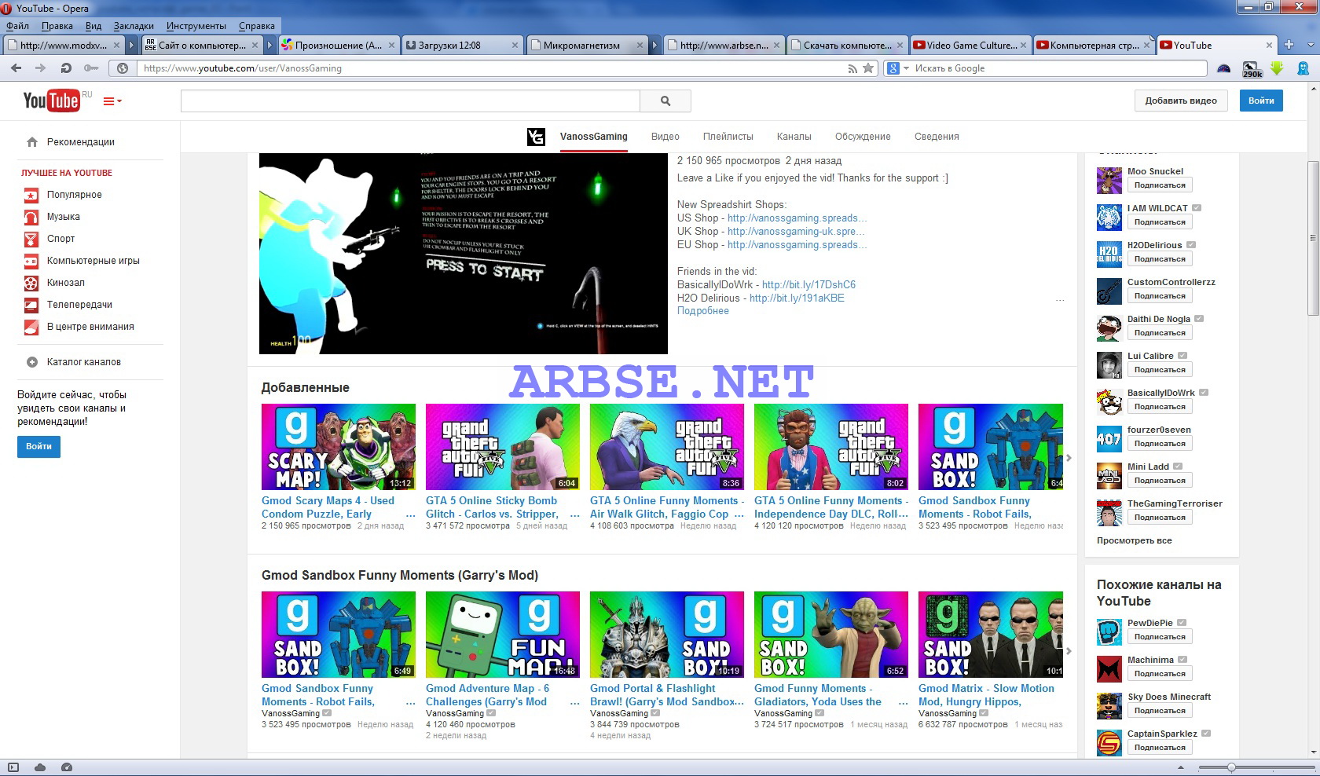This screenshot has width=1320, height=776.
Task: Open the Кинозал category
Action: point(65,283)
